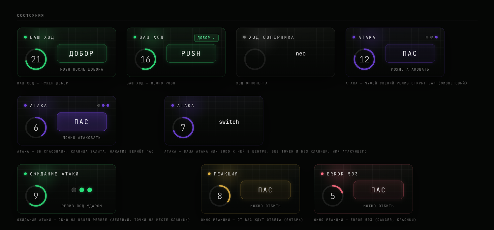Viewport: 494px width, 230px height.
Task: Click the amber ПАС button in РЕАКЦИЯ card
Action: pos(265,190)
